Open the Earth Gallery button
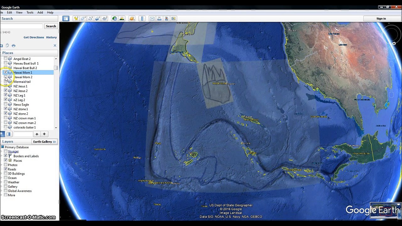Viewport: 402px width, 226px height. (x=44, y=142)
